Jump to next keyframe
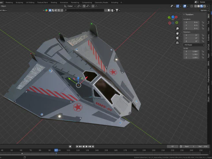This screenshot has width=212, height=159. [90, 146]
